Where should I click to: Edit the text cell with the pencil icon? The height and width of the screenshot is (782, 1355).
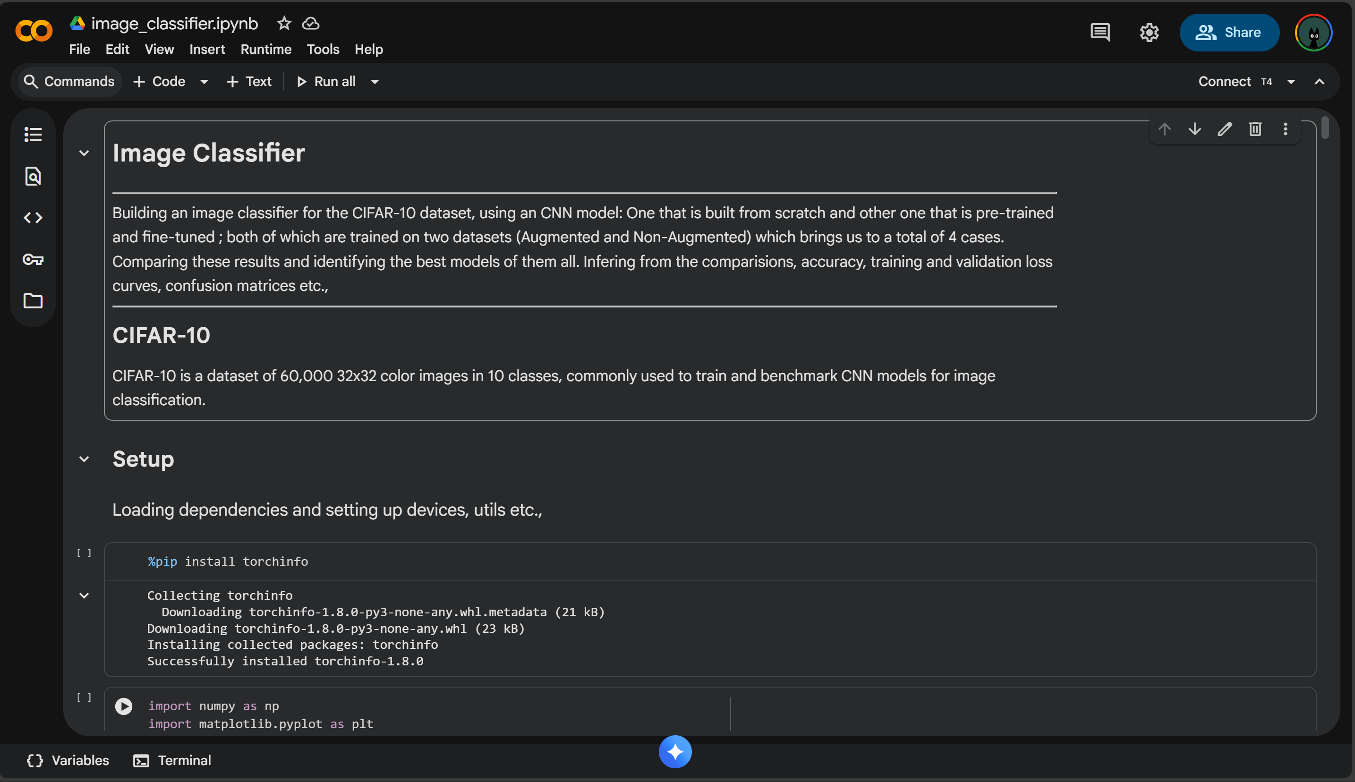pos(1225,129)
